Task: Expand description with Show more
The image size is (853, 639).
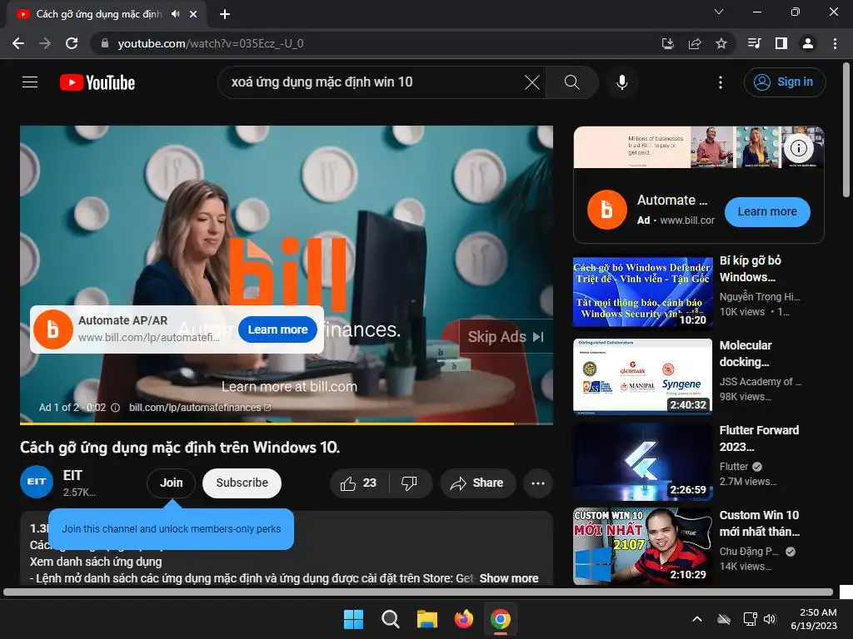Action: coord(509,578)
